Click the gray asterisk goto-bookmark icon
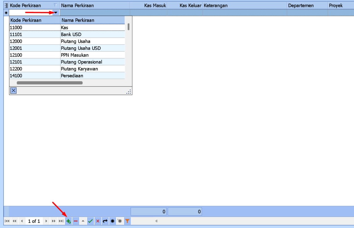Screen dimensions: 354x228 pos(120,221)
